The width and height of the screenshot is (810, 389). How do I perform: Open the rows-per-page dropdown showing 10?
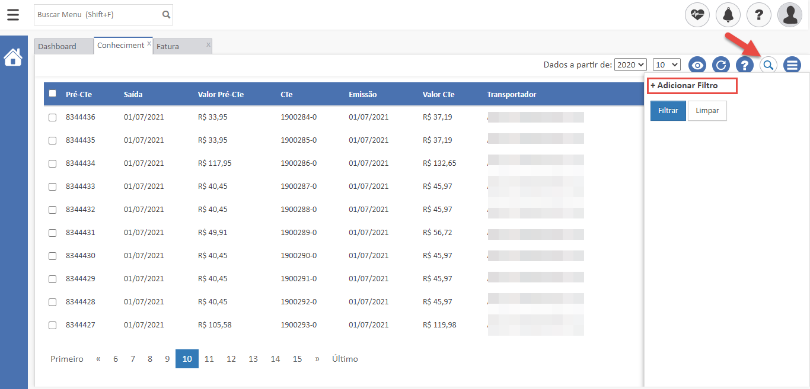tap(667, 65)
